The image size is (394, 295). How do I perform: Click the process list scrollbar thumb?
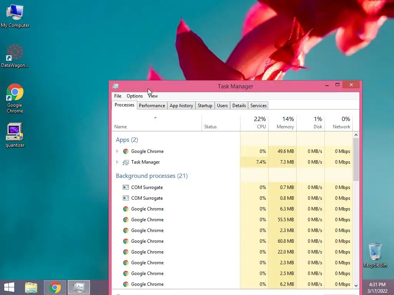click(x=356, y=159)
